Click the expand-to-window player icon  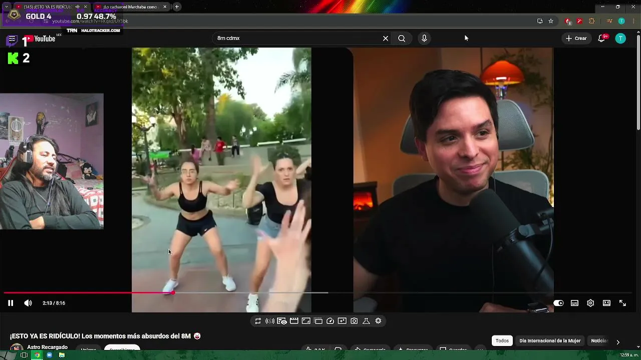306,321
